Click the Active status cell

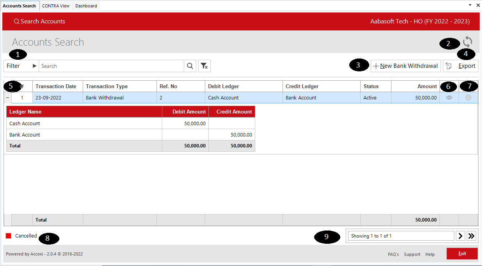click(376, 98)
